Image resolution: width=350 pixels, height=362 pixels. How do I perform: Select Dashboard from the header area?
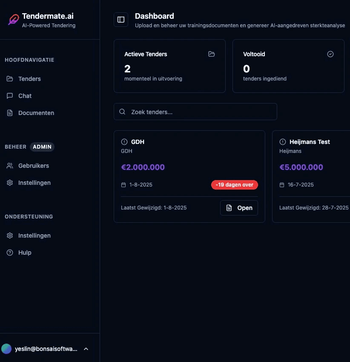[155, 16]
